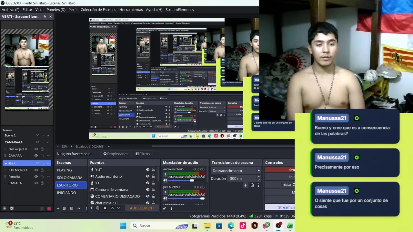
Task: Move source up in Fuentes toolbar
Action: coord(112,208)
